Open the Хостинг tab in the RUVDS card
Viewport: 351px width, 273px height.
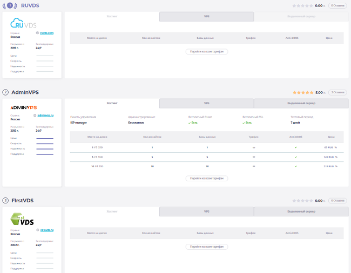[112, 16]
